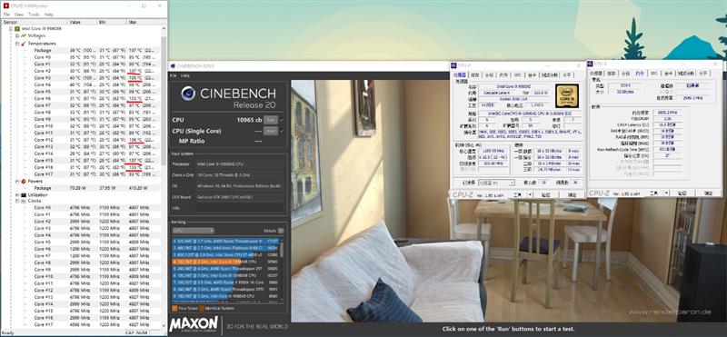727x337 pixels.
Task: Click the Intel Core i9 processor chip icon
Action: pos(17,29)
